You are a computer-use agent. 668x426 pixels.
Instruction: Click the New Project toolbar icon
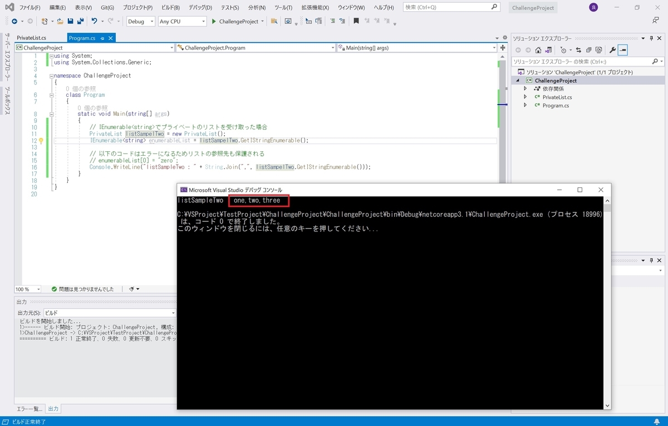45,21
